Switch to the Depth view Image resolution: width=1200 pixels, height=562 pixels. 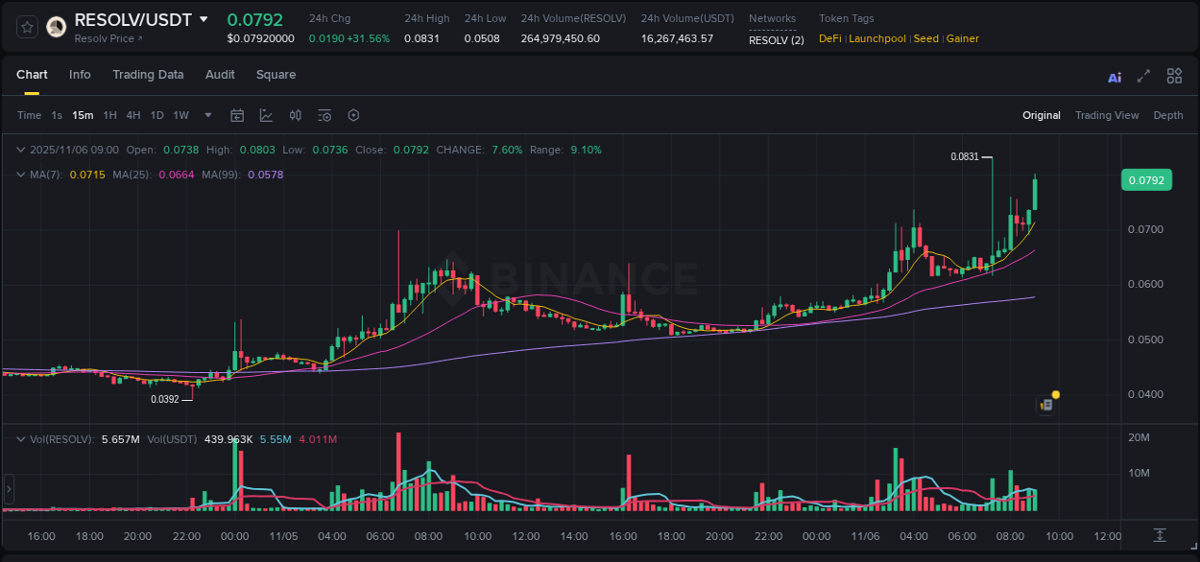(x=1168, y=115)
